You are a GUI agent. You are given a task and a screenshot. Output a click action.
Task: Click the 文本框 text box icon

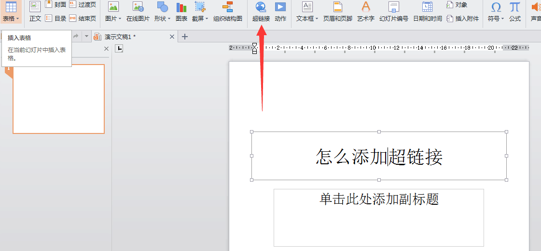[x=307, y=7]
